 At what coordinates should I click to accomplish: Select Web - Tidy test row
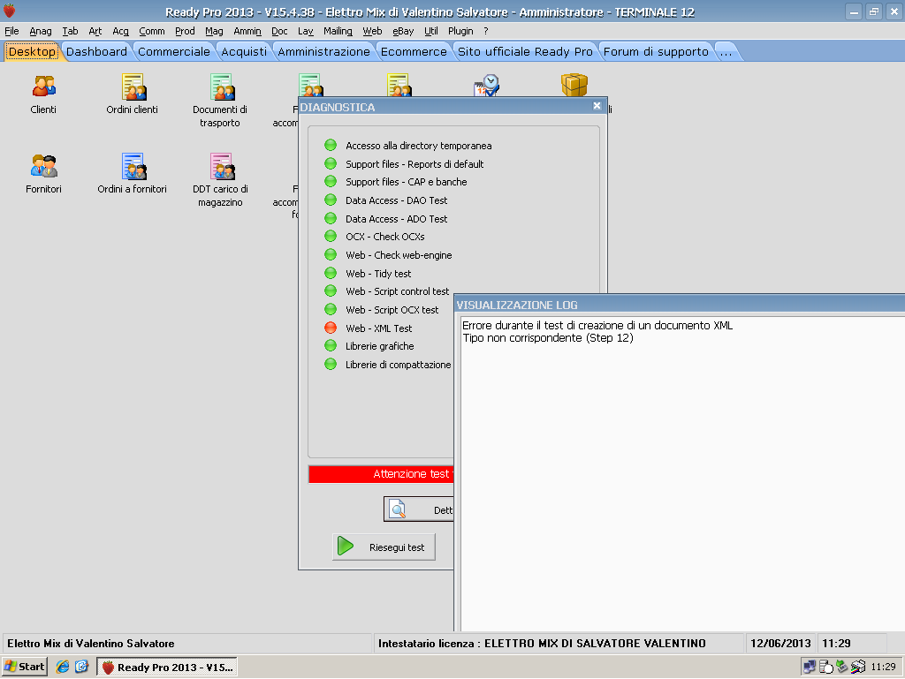378,274
